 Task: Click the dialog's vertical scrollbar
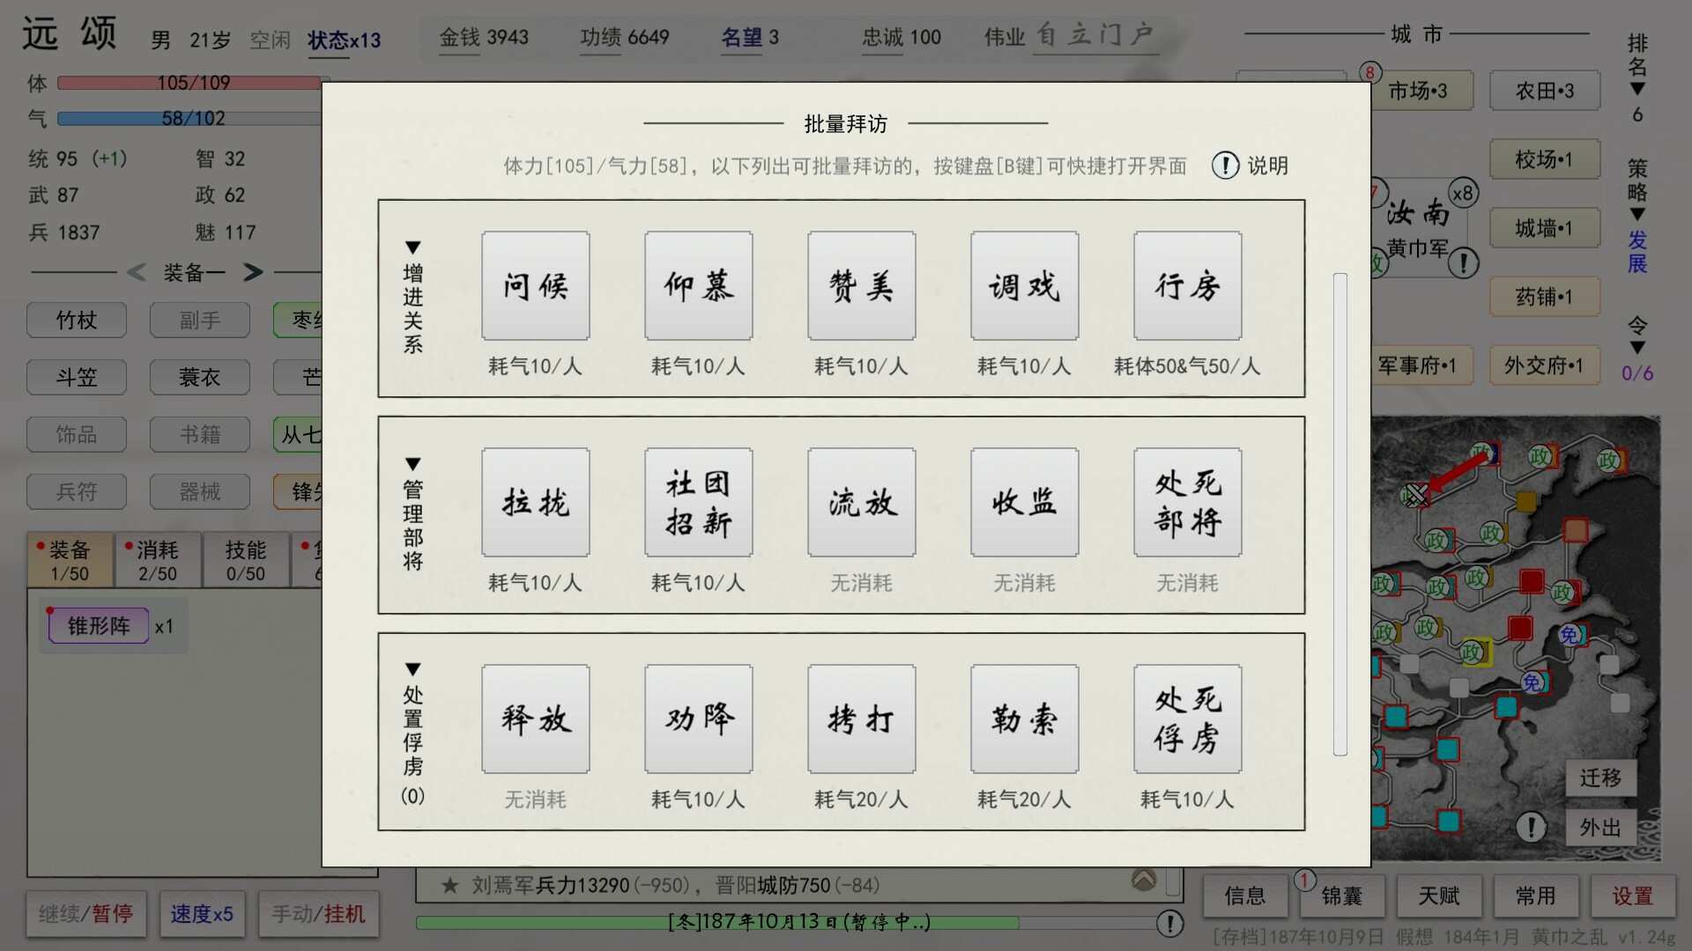click(x=1339, y=514)
